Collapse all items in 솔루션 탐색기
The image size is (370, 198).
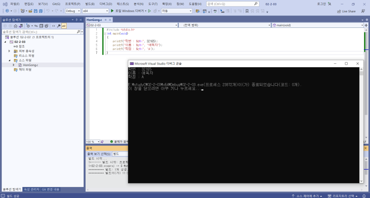(41, 26)
